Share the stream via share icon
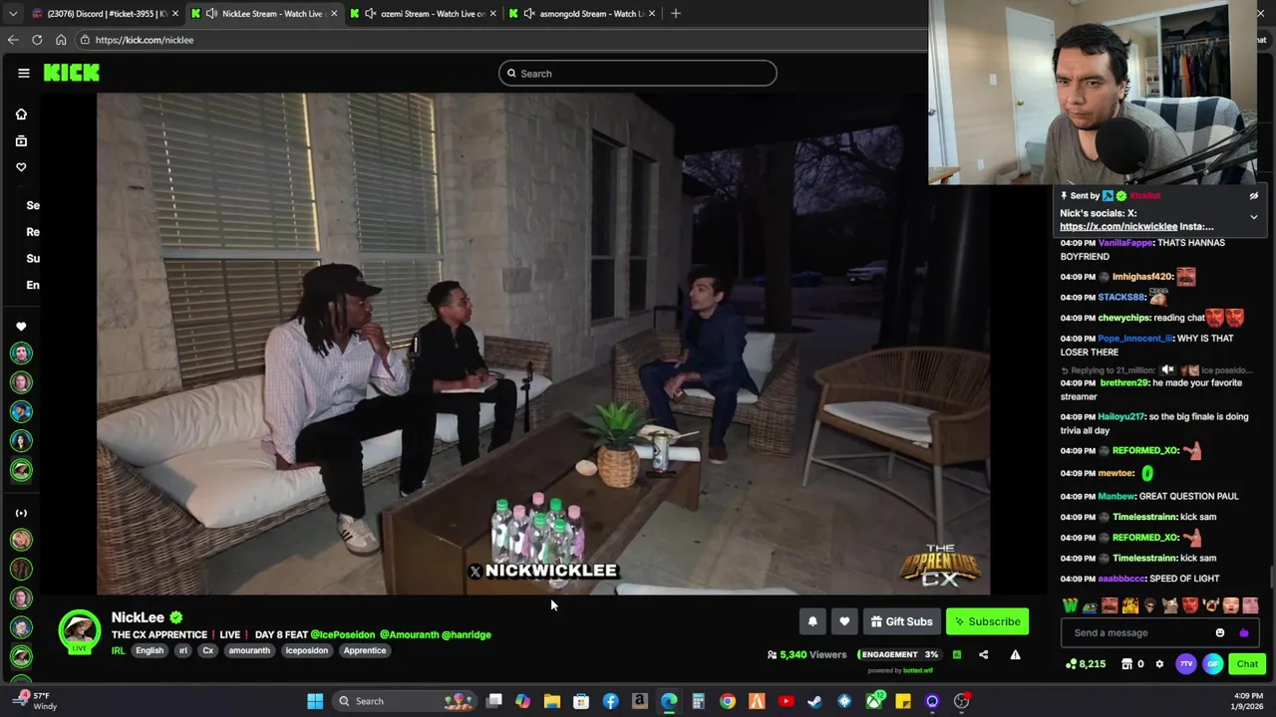This screenshot has width=1276, height=717. (x=983, y=654)
